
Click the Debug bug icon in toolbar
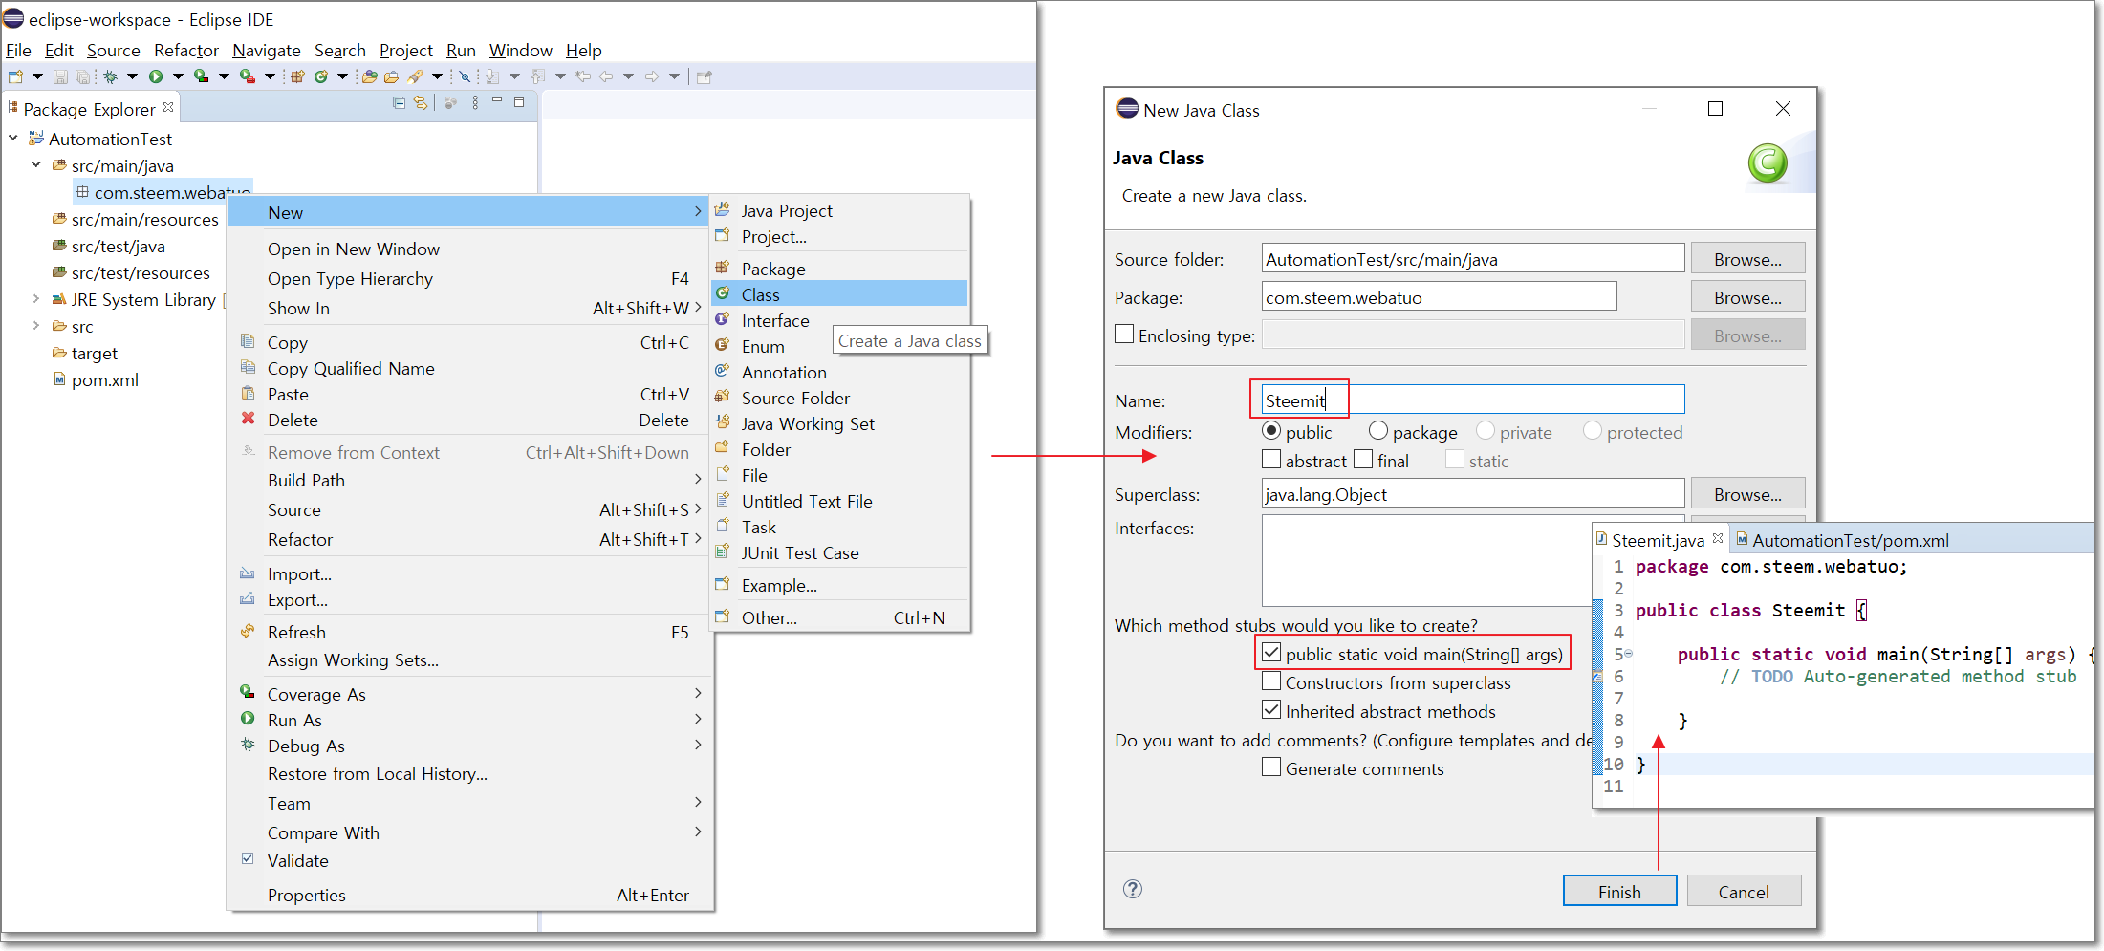point(110,76)
